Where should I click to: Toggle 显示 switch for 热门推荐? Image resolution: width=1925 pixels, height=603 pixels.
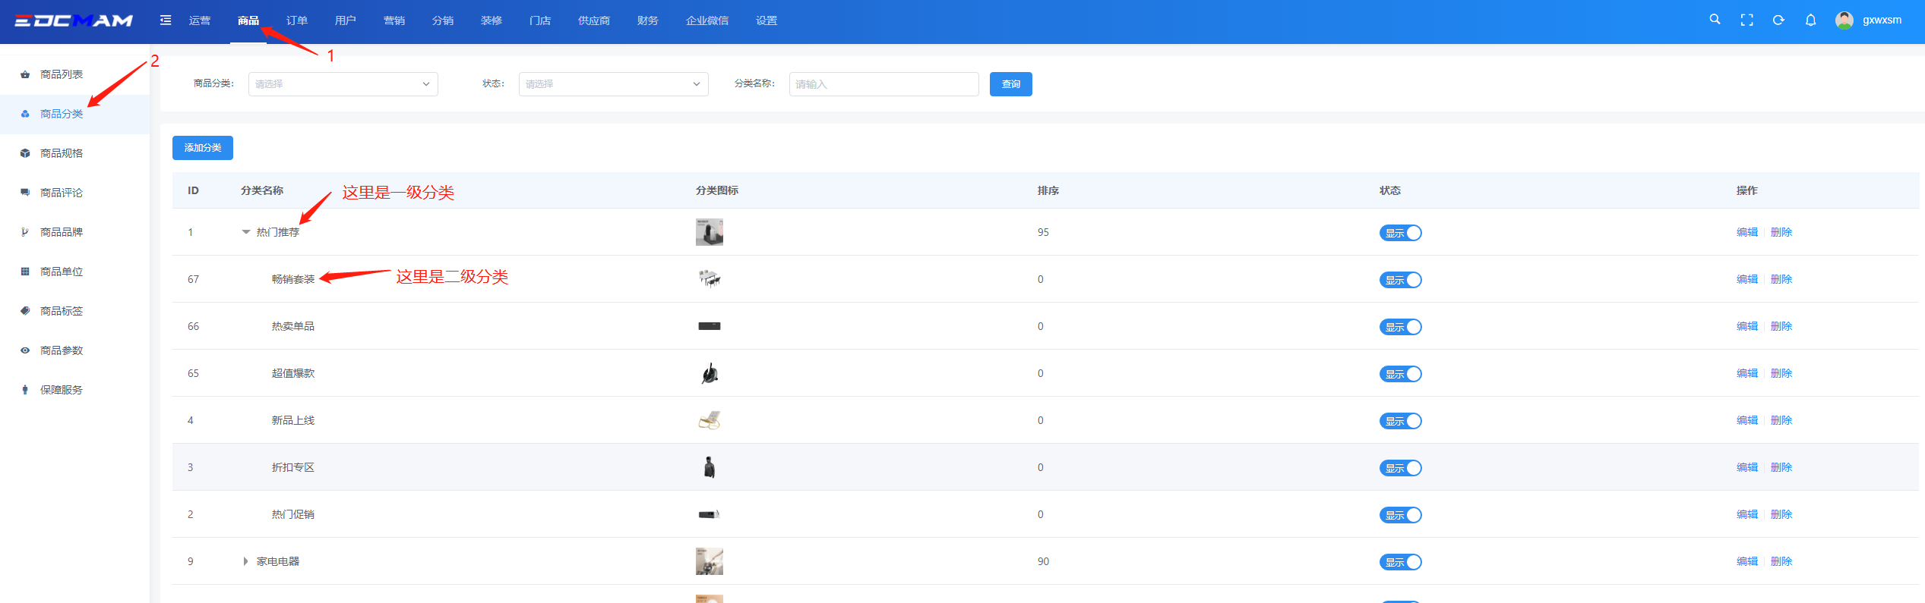(x=1400, y=233)
